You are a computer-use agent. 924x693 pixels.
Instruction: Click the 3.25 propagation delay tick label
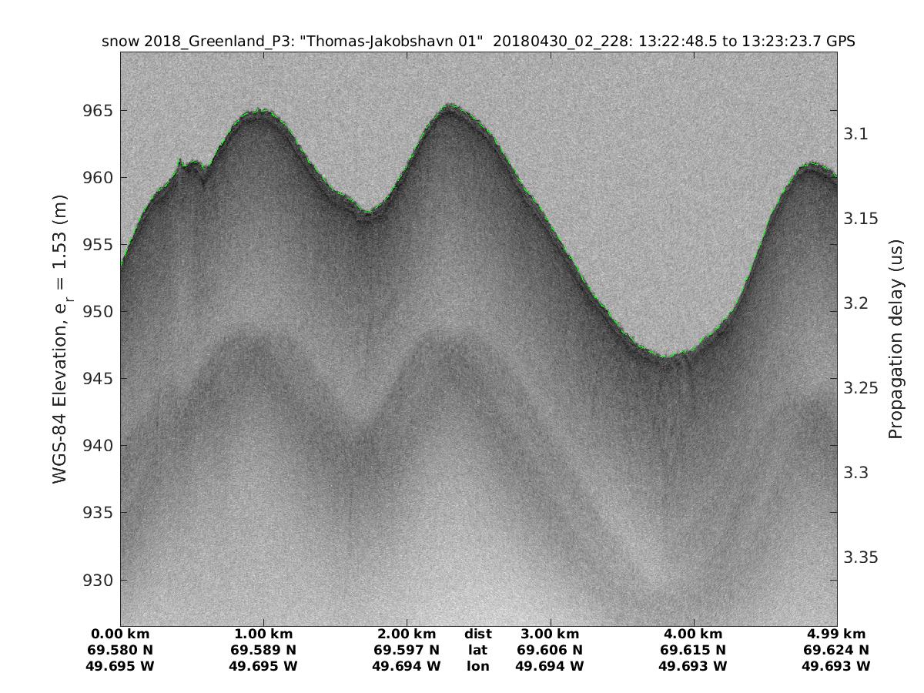pyautogui.click(x=860, y=387)
